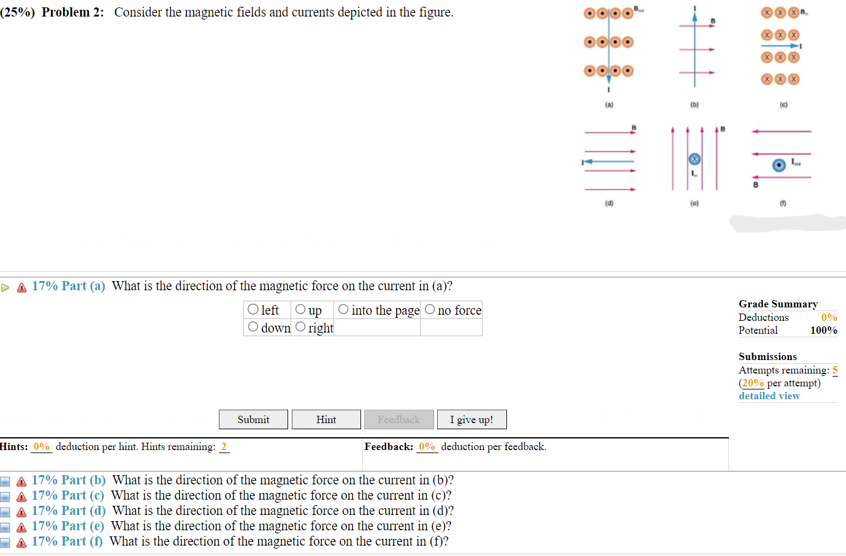Submit the selected answer
Image resolution: width=846 pixels, height=556 pixels.
click(x=253, y=419)
